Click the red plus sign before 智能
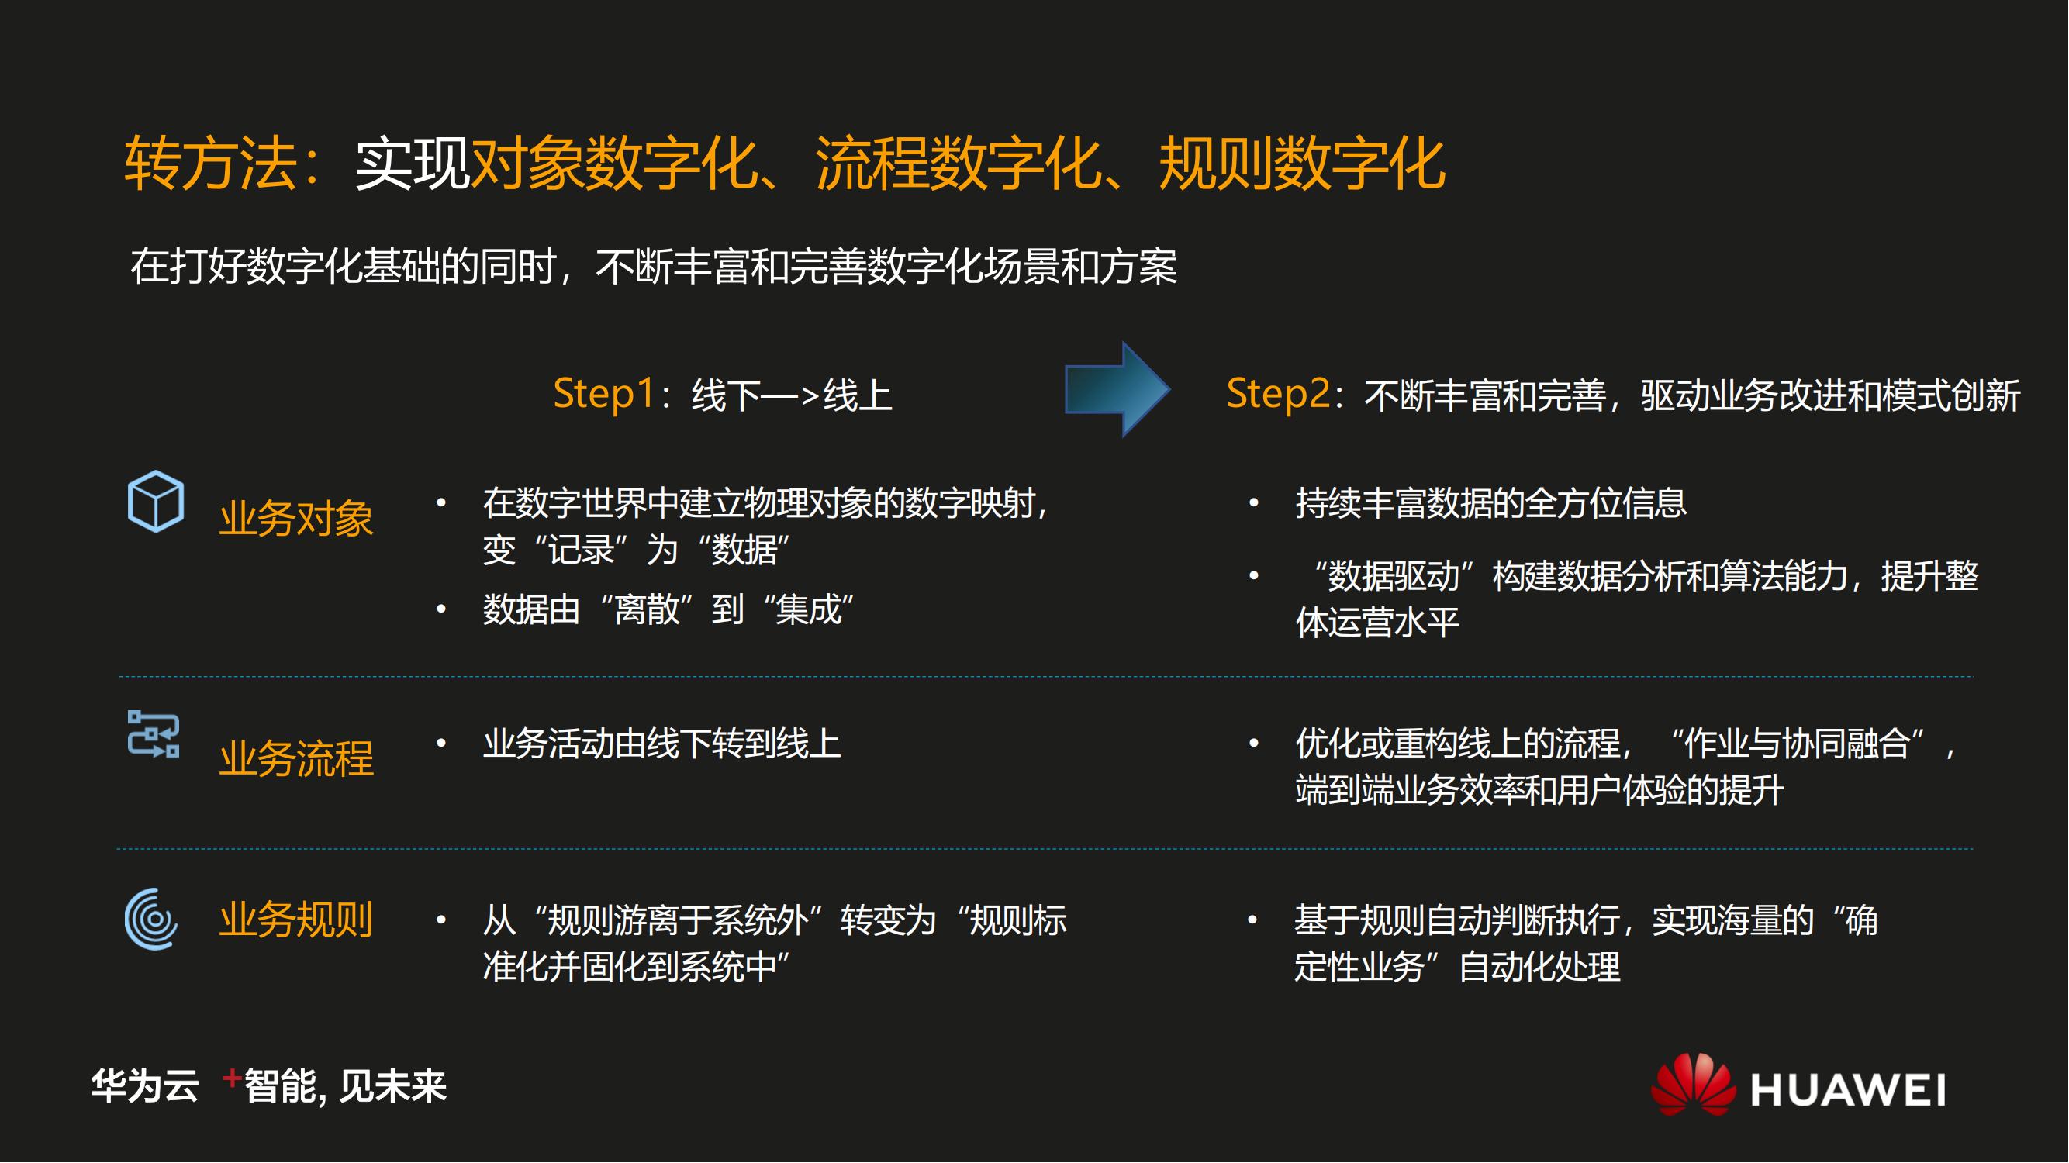2069x1163 pixels. click(x=231, y=1078)
